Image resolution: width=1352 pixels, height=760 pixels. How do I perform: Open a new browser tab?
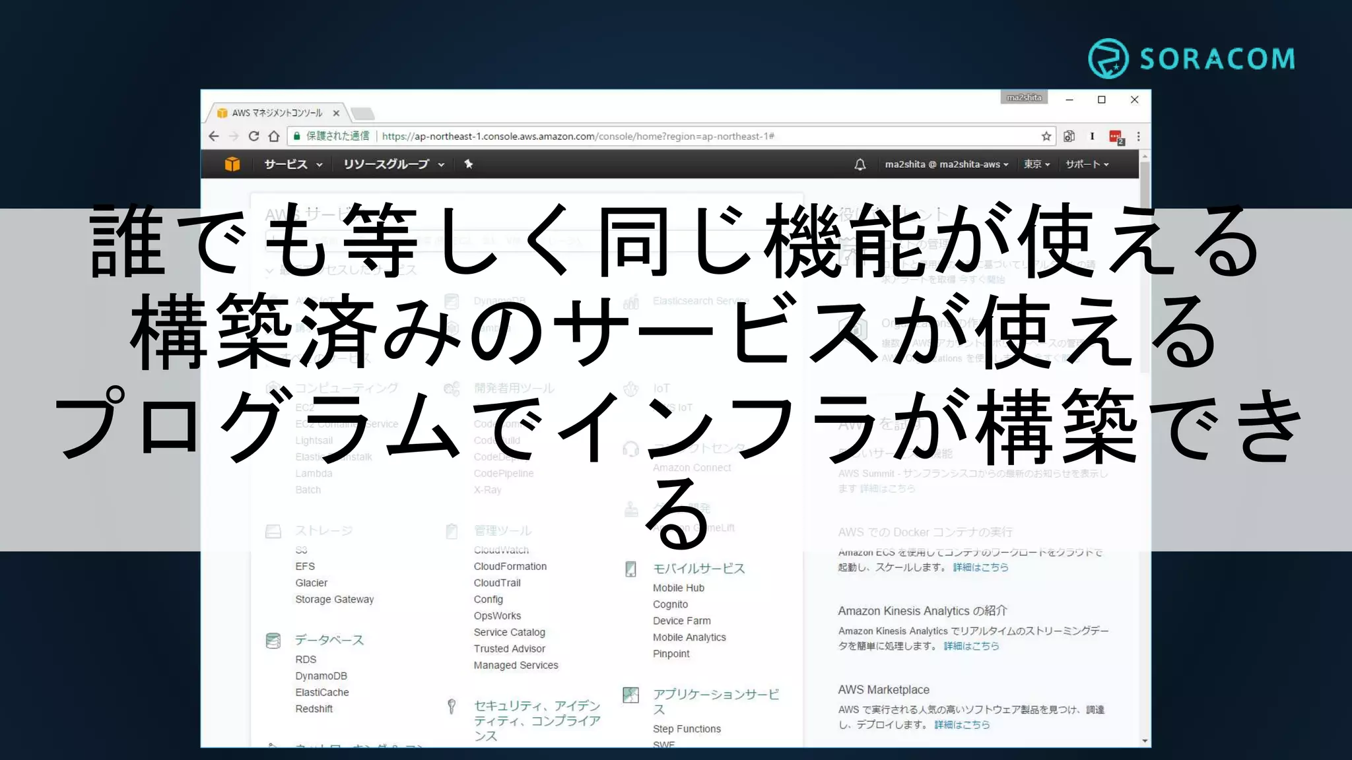point(362,113)
